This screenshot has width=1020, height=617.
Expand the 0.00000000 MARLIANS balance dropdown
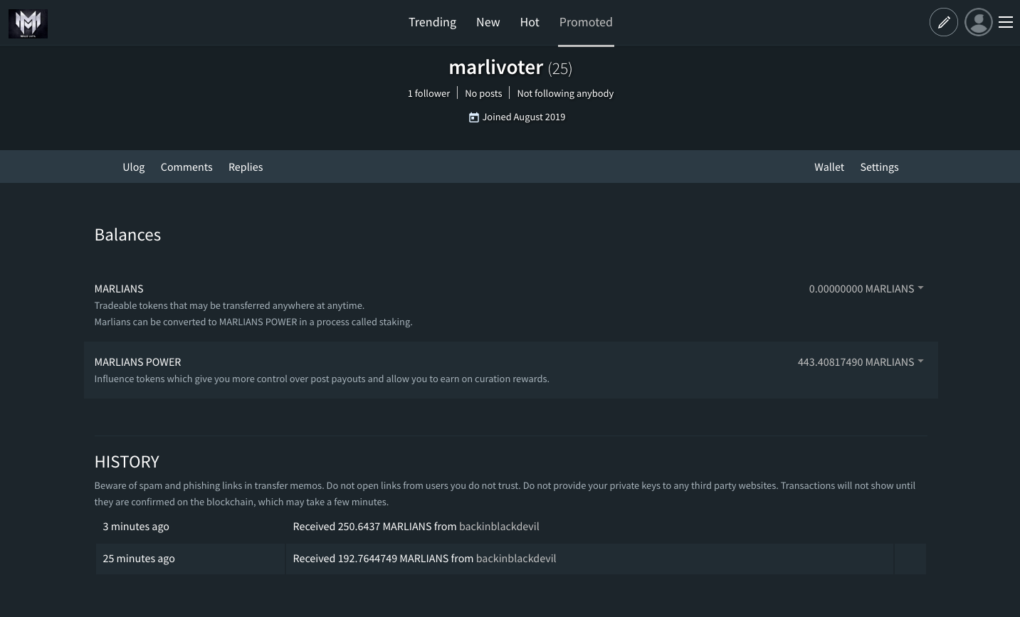point(866,289)
